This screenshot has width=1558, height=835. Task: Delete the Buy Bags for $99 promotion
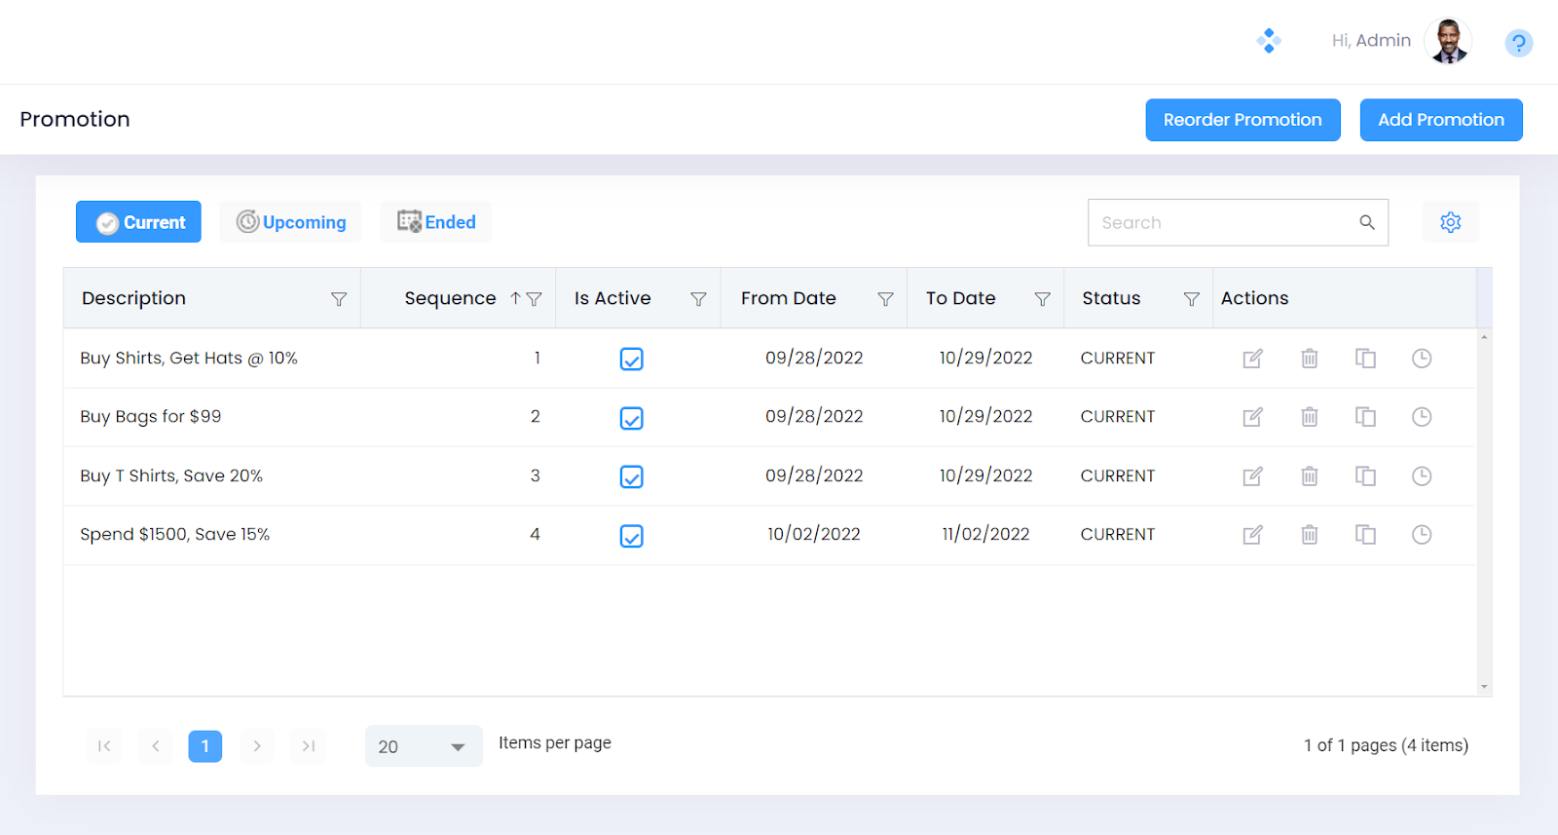click(x=1309, y=417)
